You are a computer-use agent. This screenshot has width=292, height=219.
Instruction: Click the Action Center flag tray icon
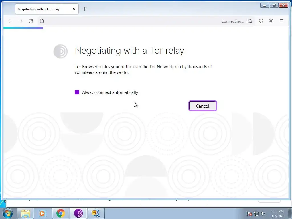[x=250, y=214]
